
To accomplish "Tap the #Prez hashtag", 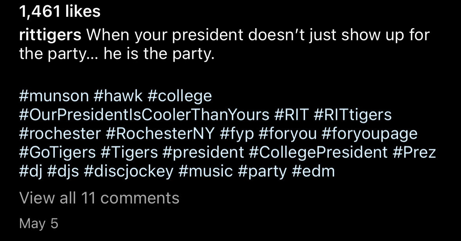I will click(414, 152).
